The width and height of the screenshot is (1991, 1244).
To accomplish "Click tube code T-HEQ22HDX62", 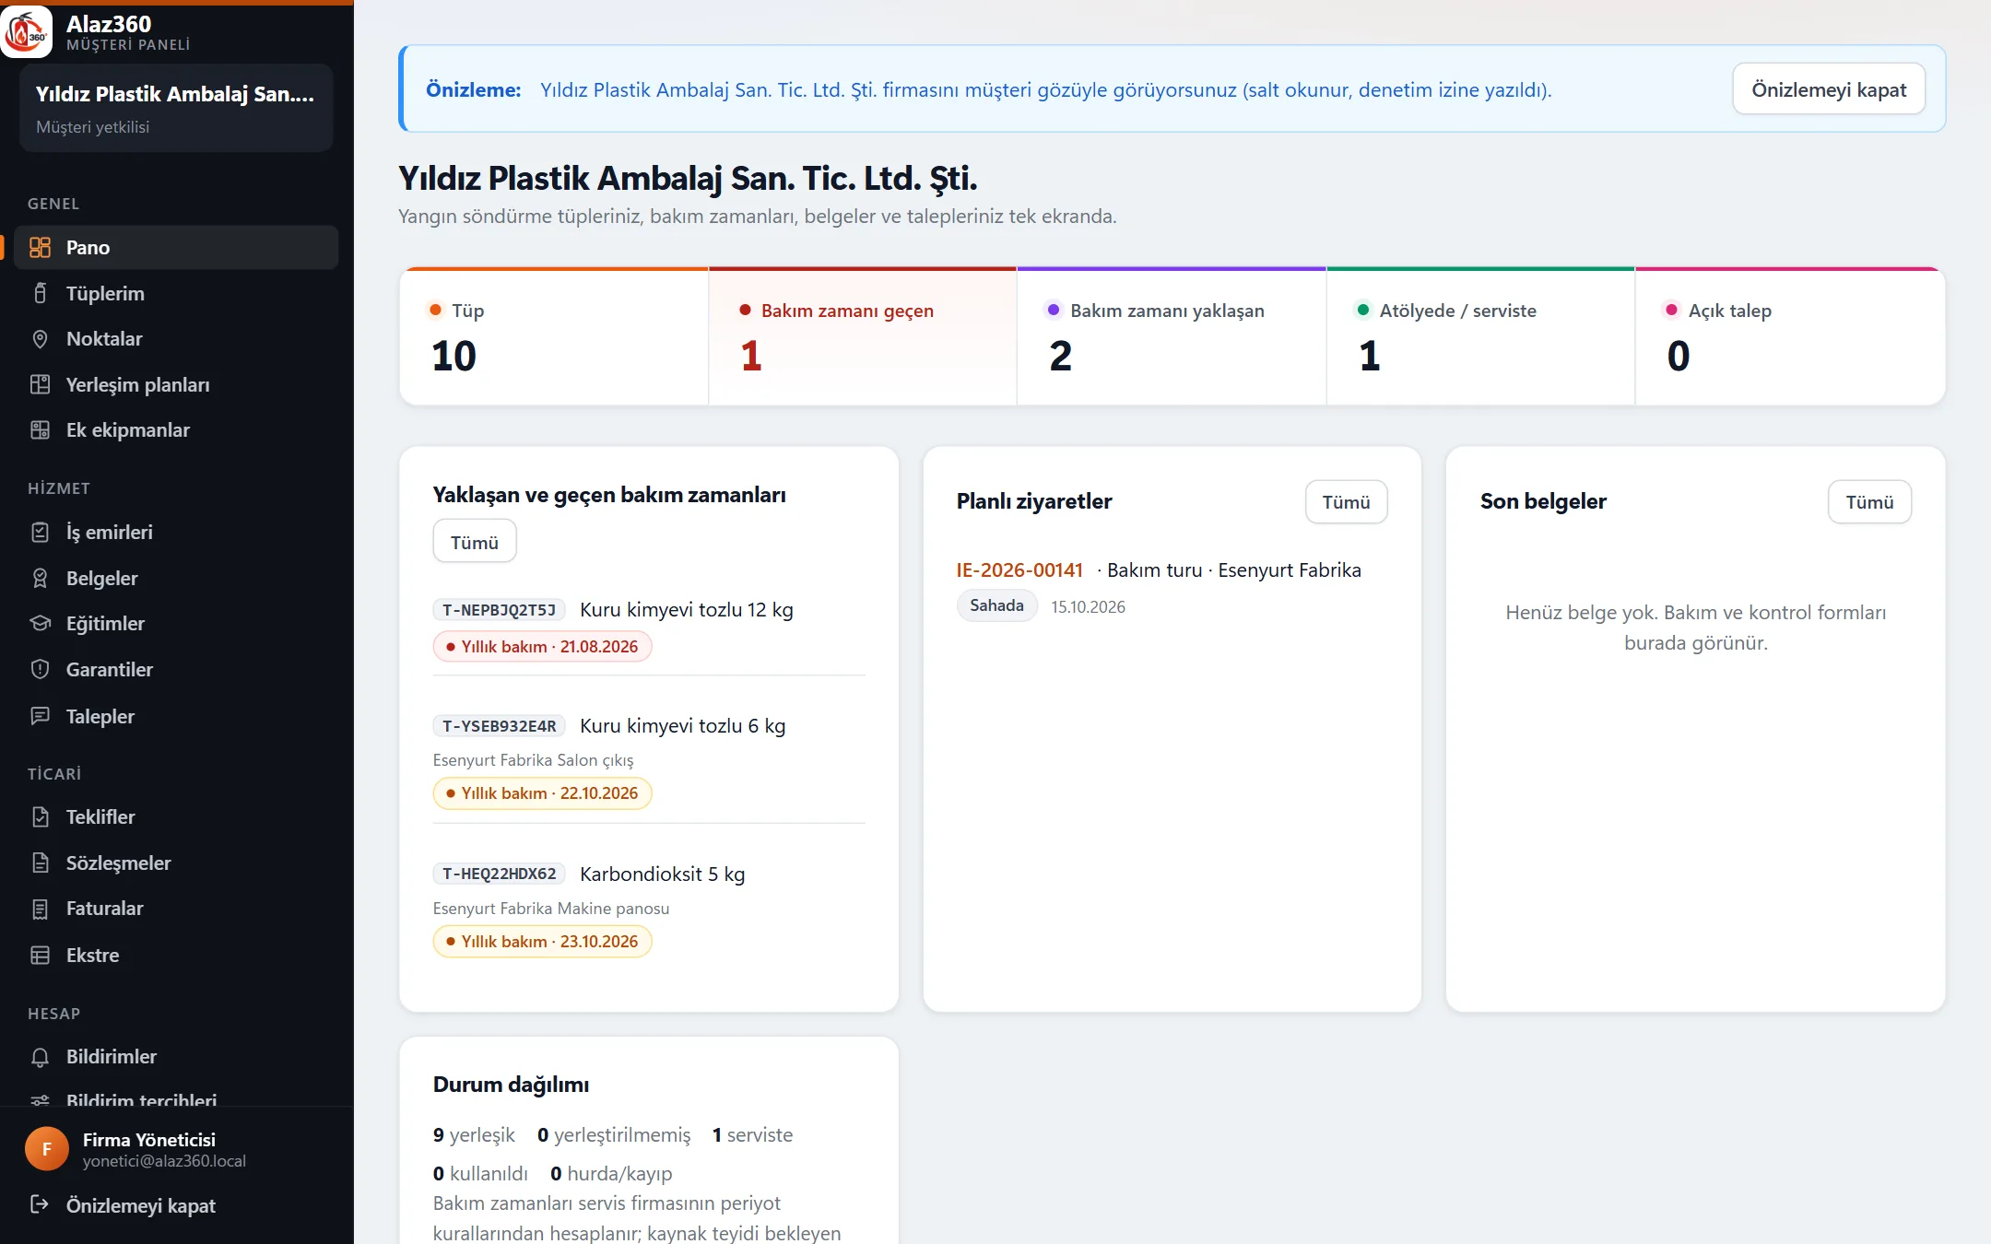I will [499, 874].
